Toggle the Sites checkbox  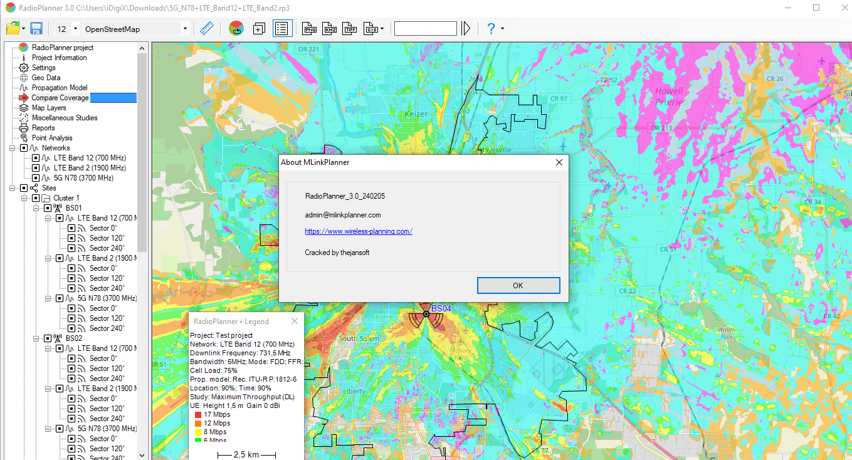point(24,188)
